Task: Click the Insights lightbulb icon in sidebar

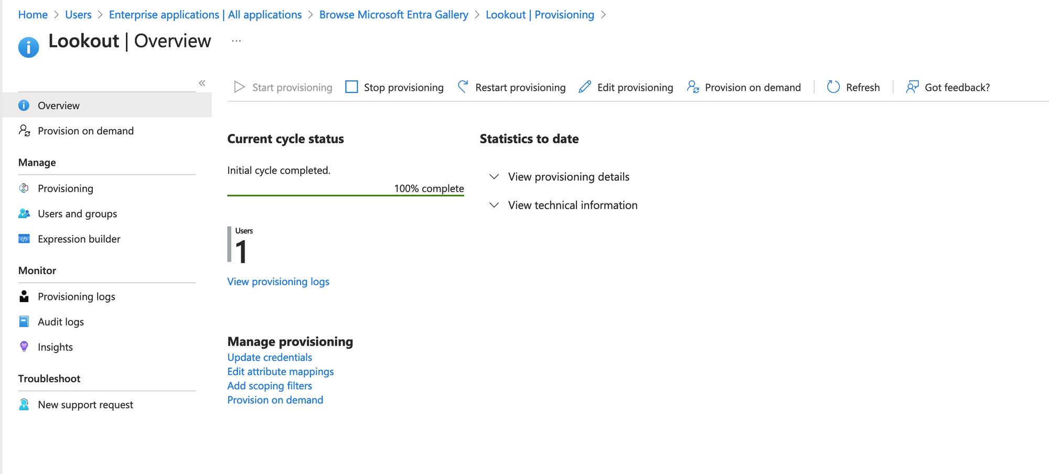Action: tap(24, 347)
